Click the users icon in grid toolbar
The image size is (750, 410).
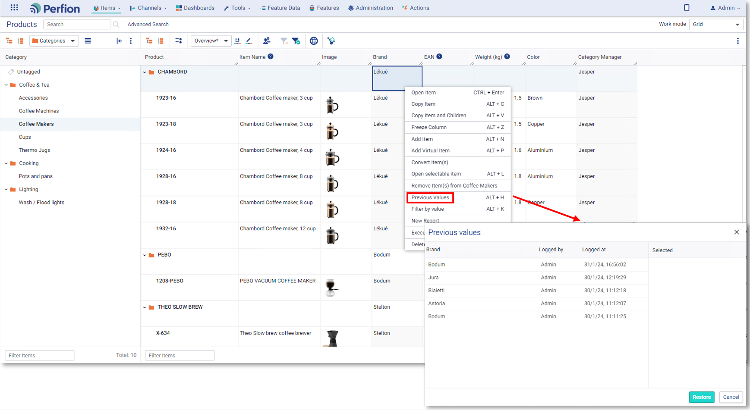tap(267, 41)
